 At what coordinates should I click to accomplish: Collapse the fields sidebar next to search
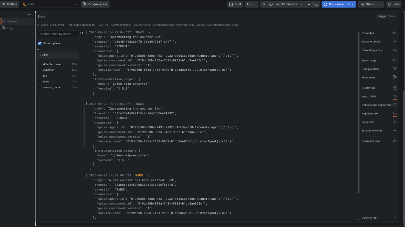[81, 33]
